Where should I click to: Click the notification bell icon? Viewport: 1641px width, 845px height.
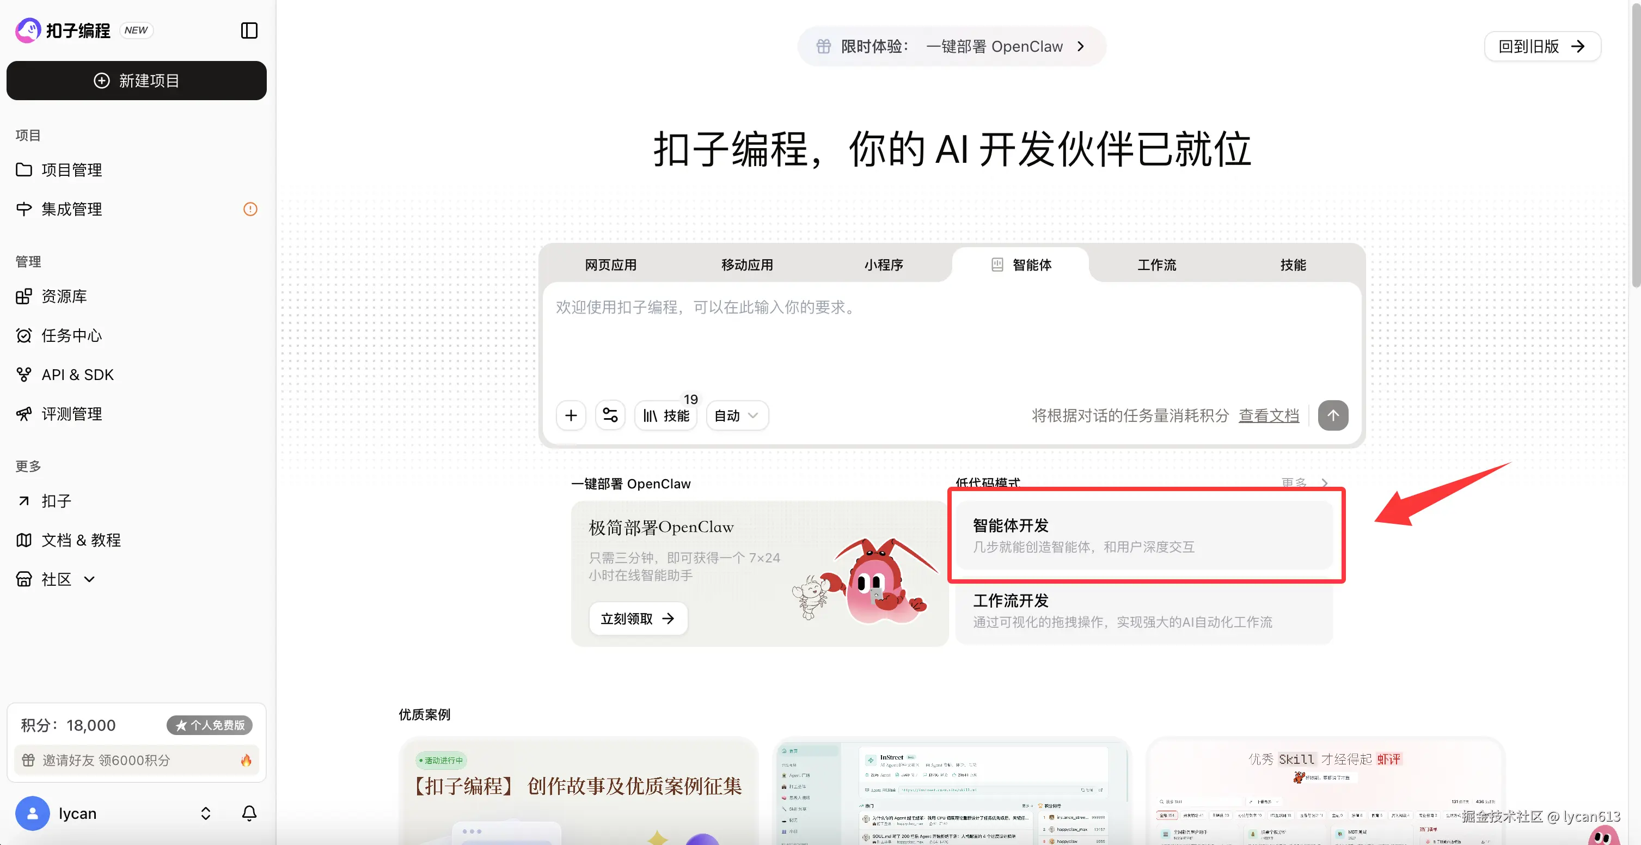pyautogui.click(x=249, y=813)
